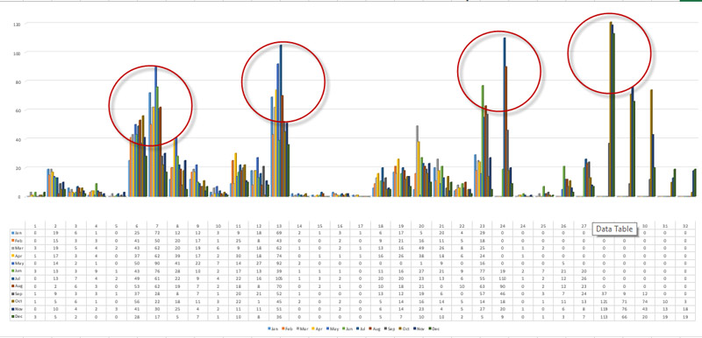Click the column 32 header in the data table

click(685, 226)
